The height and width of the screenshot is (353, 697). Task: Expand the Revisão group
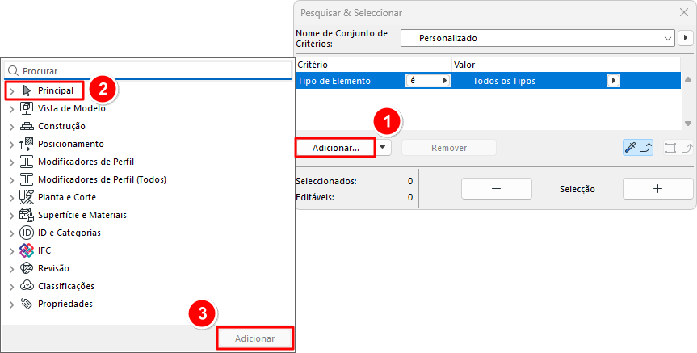(x=12, y=269)
